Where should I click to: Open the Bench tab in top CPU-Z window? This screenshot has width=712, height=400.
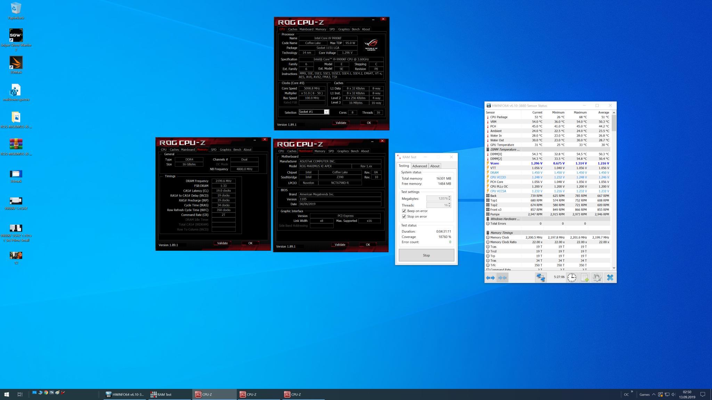point(355,29)
